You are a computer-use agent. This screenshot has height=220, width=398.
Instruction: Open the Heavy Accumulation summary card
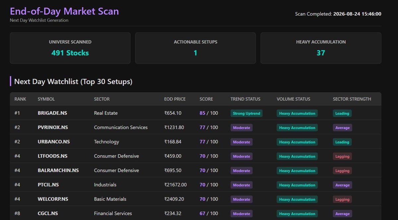(x=321, y=48)
